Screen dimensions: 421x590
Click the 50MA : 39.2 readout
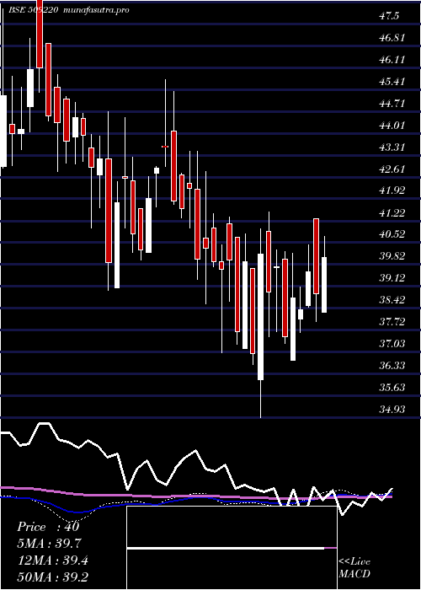pyautogui.click(x=53, y=577)
